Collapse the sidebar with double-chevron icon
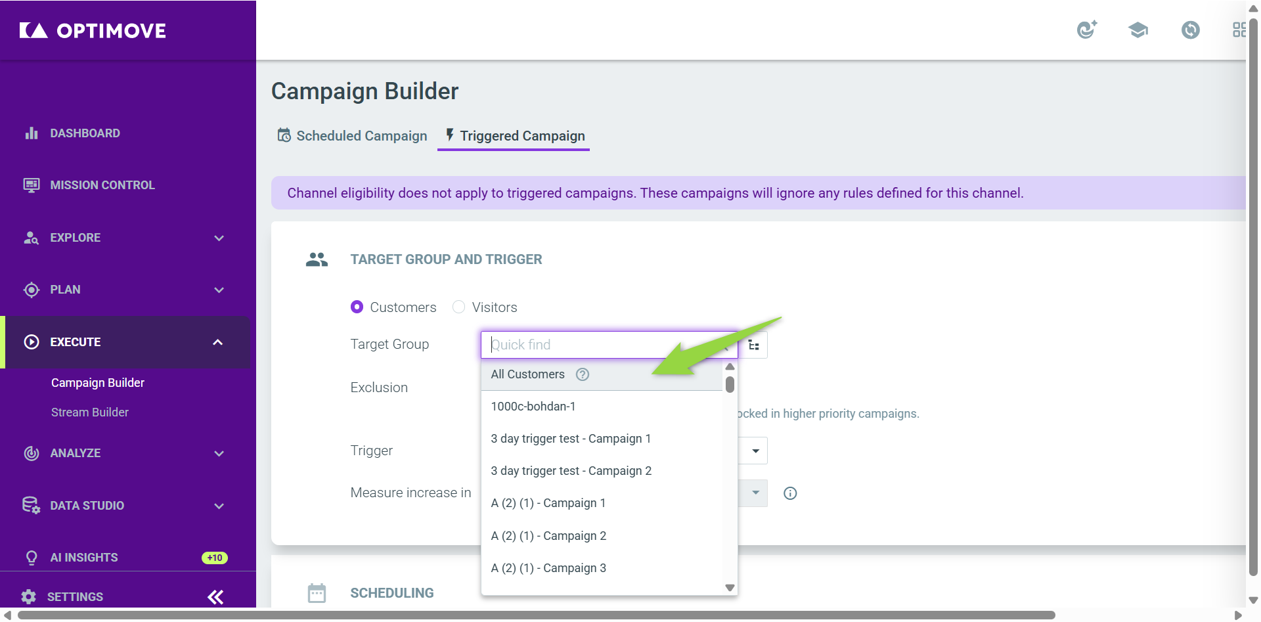 [215, 597]
